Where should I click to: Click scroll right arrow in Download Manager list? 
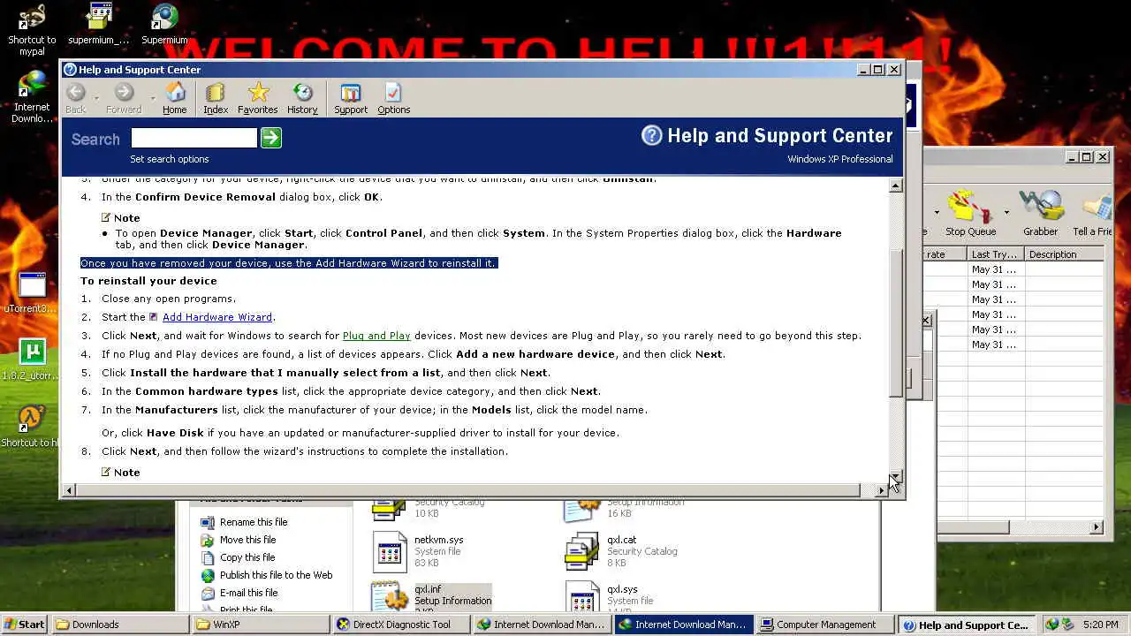pyautogui.click(x=1097, y=527)
